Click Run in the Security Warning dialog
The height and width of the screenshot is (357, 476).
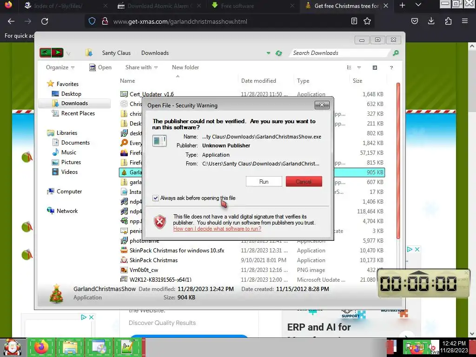coord(264,182)
